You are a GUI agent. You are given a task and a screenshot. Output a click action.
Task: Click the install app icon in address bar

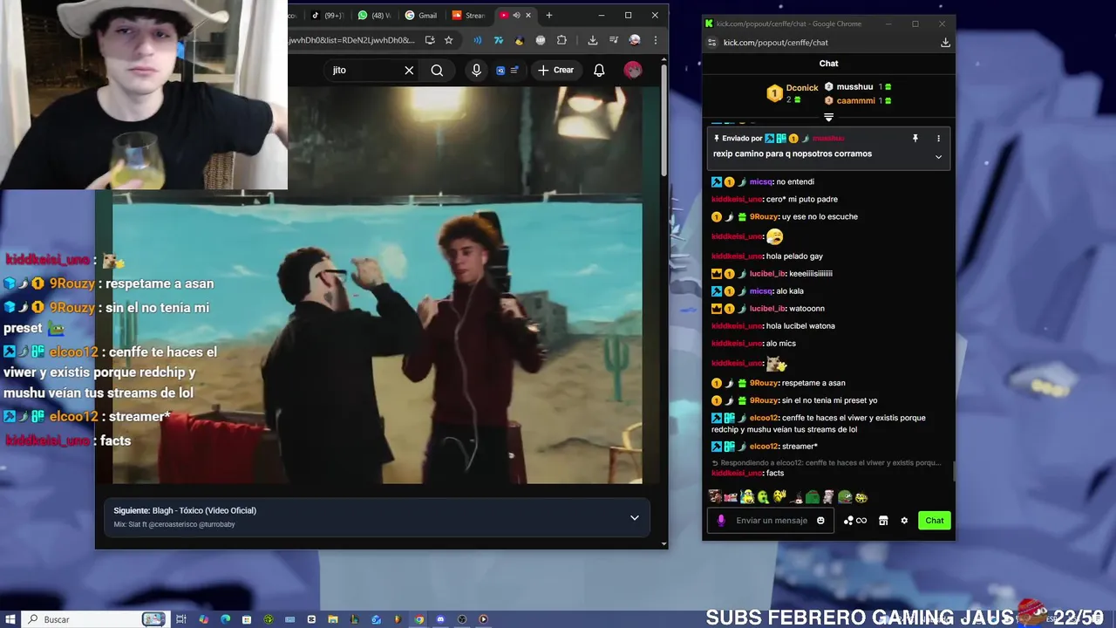[430, 40]
